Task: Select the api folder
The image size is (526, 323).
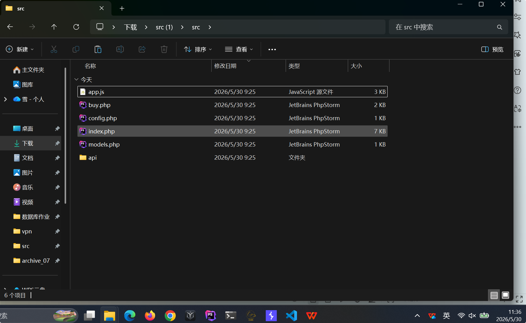Action: tap(232, 158)
